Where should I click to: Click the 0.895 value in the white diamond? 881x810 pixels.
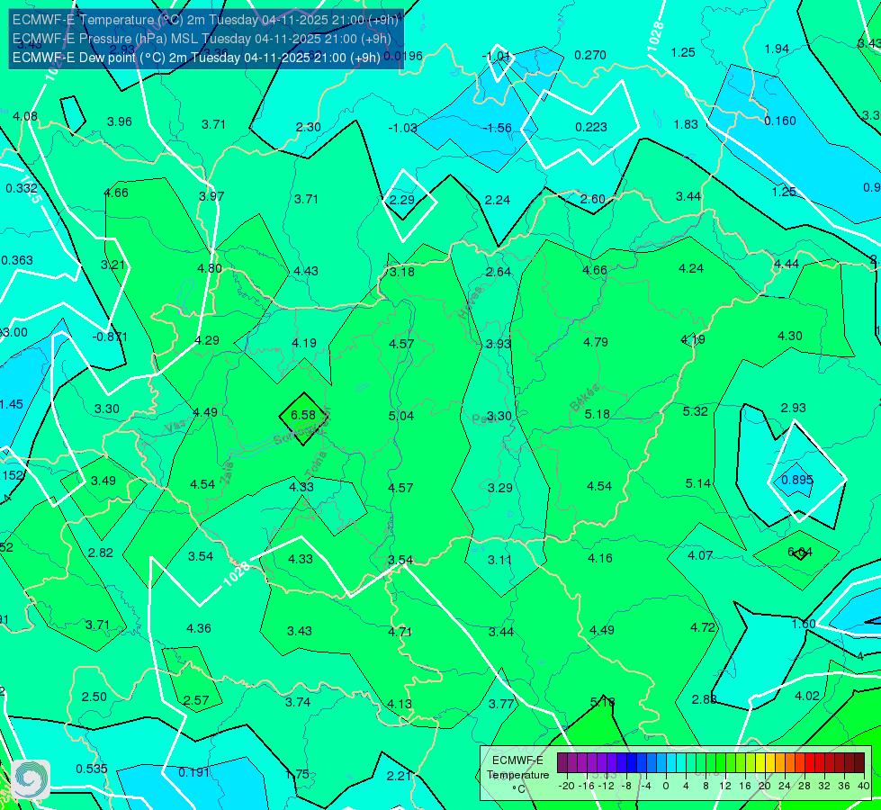tap(797, 480)
